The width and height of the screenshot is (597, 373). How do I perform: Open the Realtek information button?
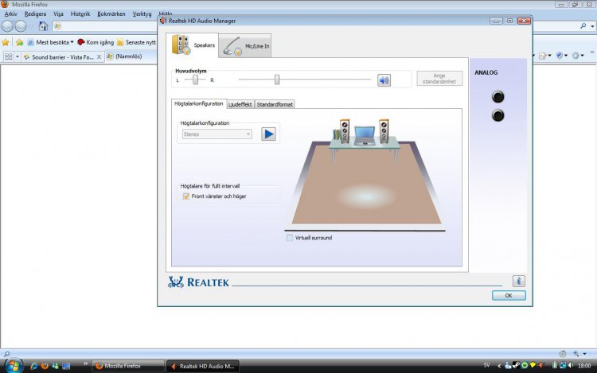(518, 281)
